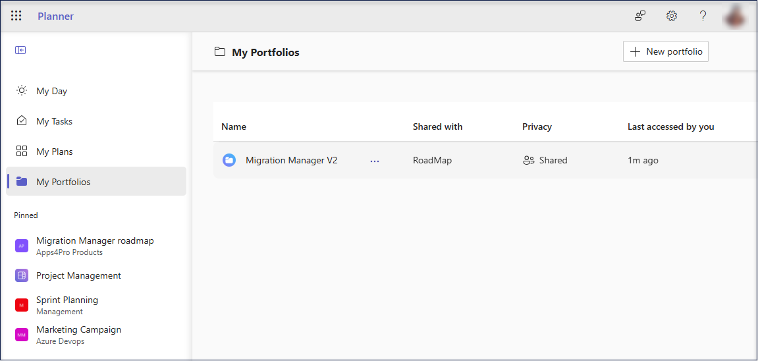
Task: Select My Plans in navigation
Action: [x=54, y=152]
